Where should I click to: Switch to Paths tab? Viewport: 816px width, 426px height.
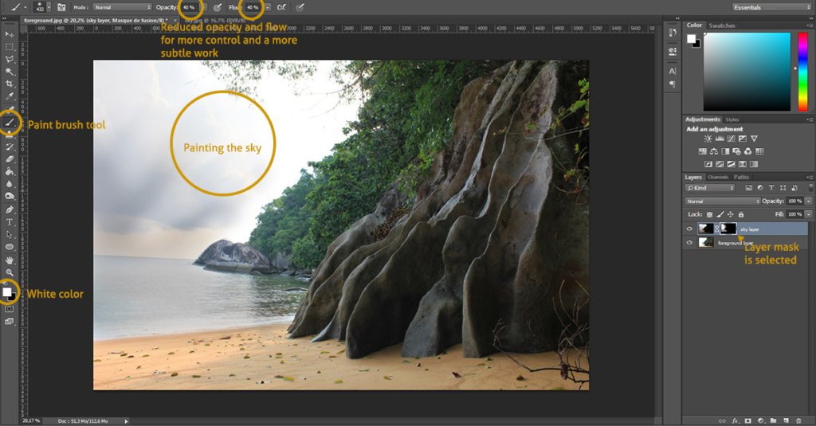coord(742,178)
